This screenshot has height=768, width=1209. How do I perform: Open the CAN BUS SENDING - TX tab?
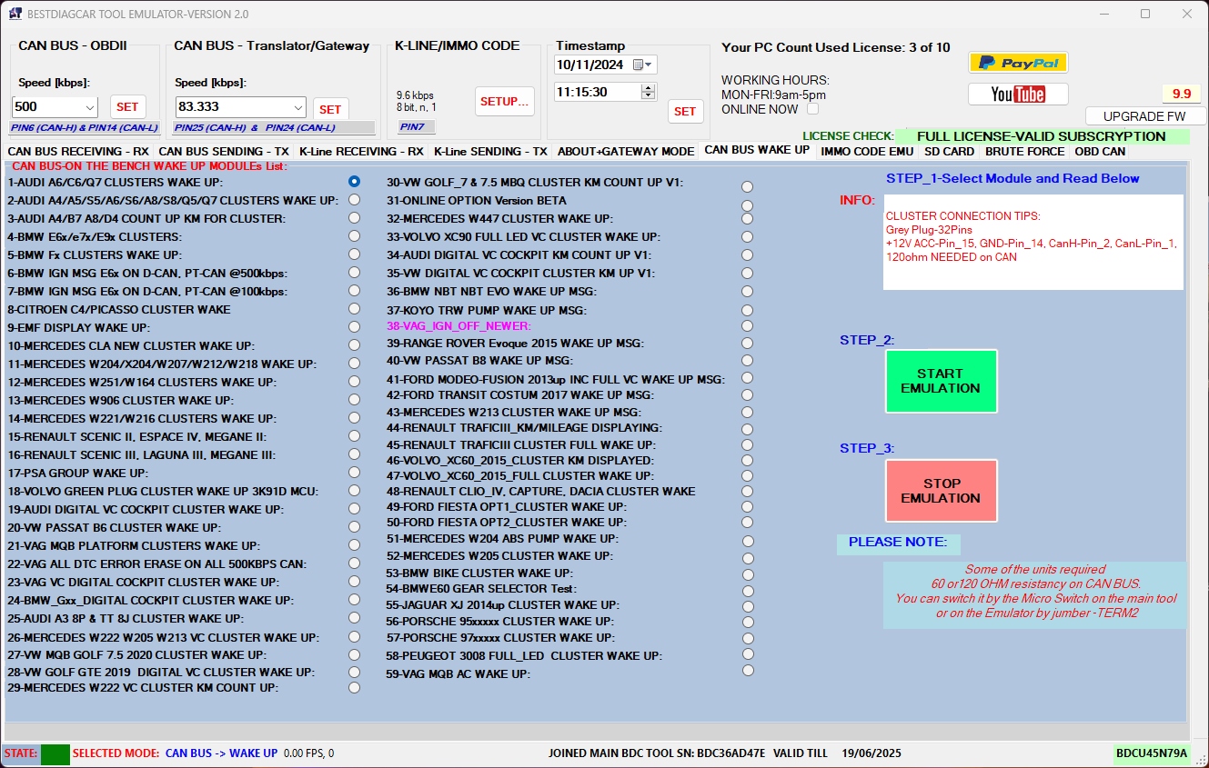[224, 151]
